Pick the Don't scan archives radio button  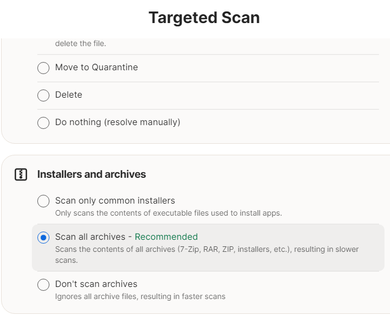(43, 285)
